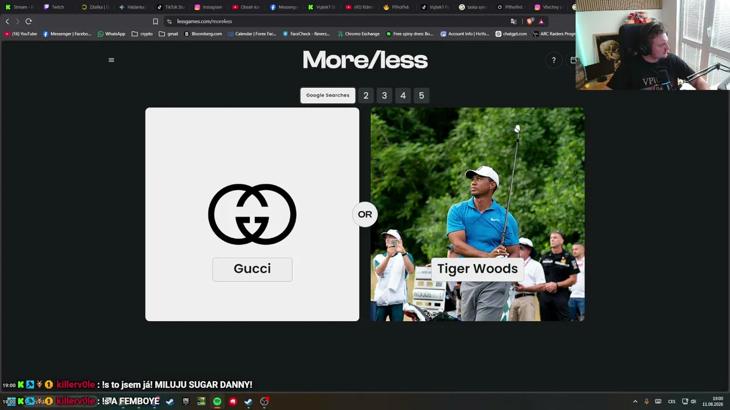Open the Free spiny dnes bookmark
The width and height of the screenshot is (730, 410).
click(409, 34)
